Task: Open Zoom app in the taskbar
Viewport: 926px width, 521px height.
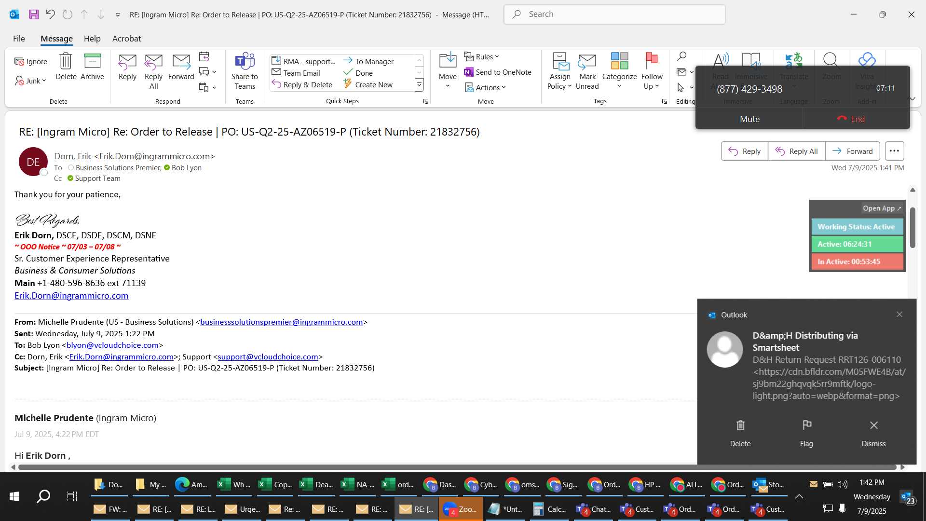Action: click(461, 509)
